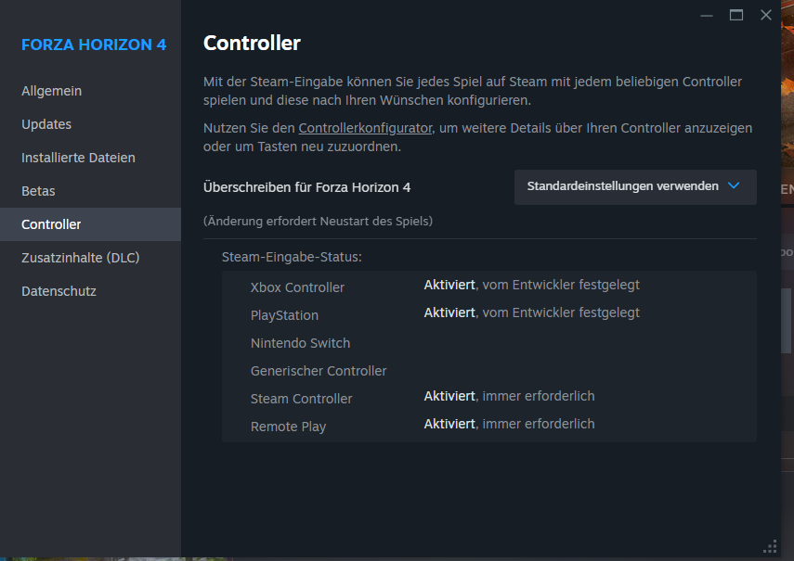794x561 pixels.
Task: Switch to the Updates section
Action: (x=46, y=124)
